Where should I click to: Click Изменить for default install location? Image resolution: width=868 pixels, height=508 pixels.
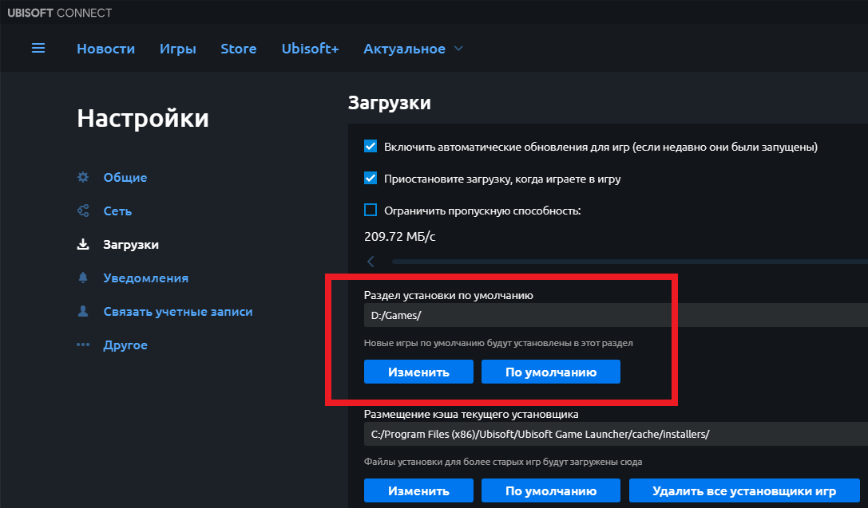[x=418, y=372]
